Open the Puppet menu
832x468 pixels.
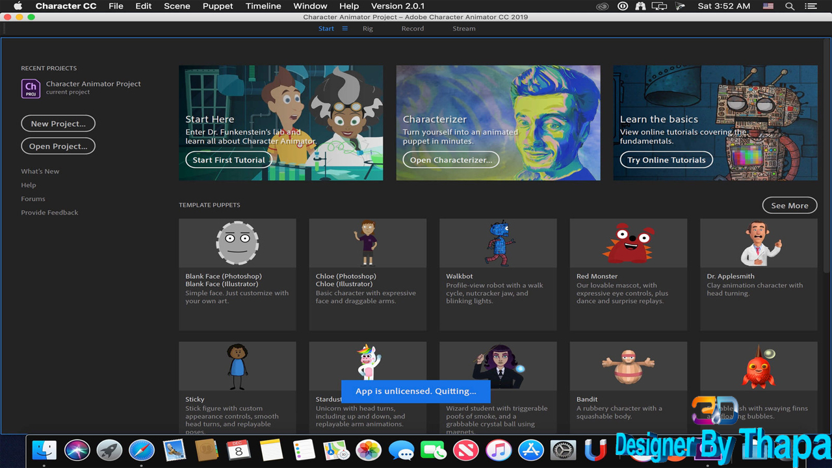[218, 6]
